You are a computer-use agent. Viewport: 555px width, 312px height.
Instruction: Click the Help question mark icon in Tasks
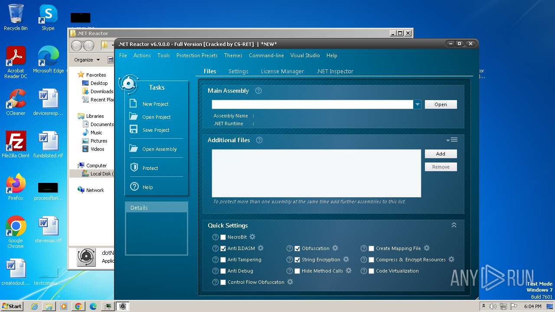tap(134, 187)
